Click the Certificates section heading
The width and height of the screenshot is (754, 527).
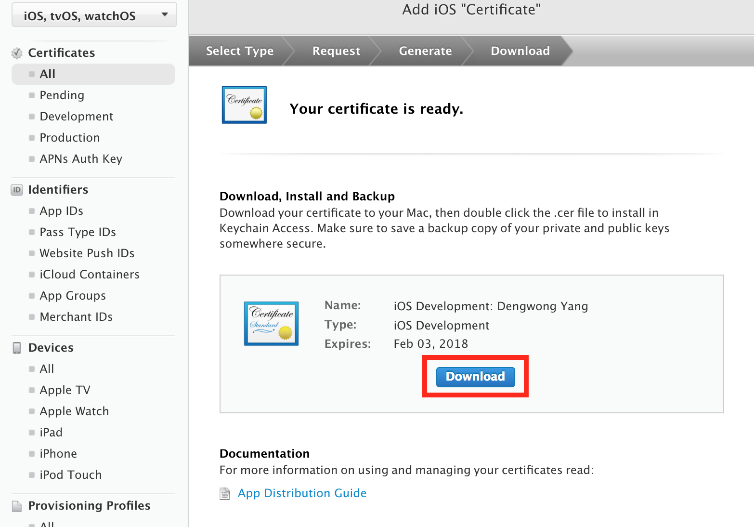click(62, 53)
